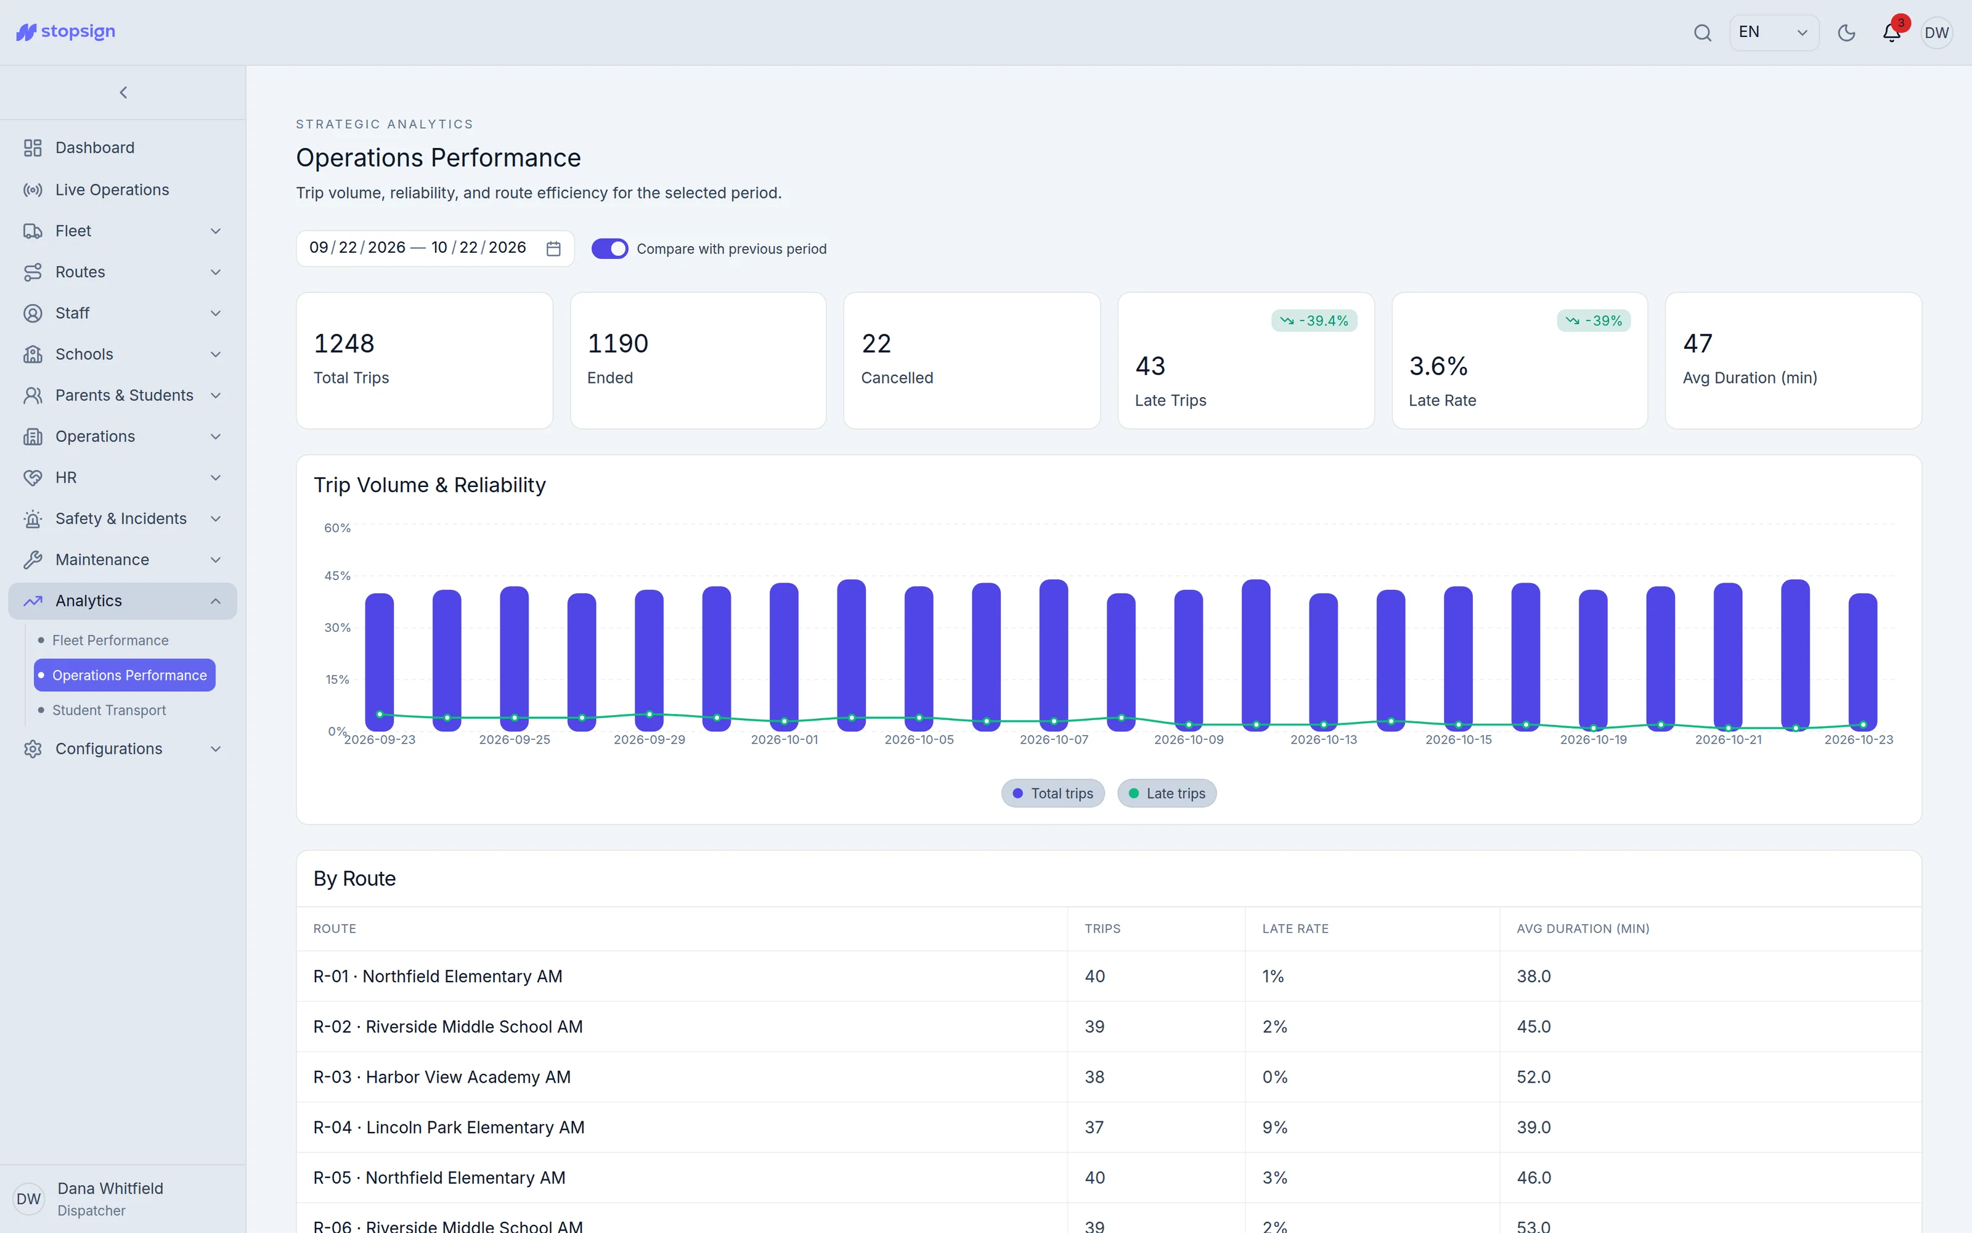Toggle Late trips legend series

1167,793
